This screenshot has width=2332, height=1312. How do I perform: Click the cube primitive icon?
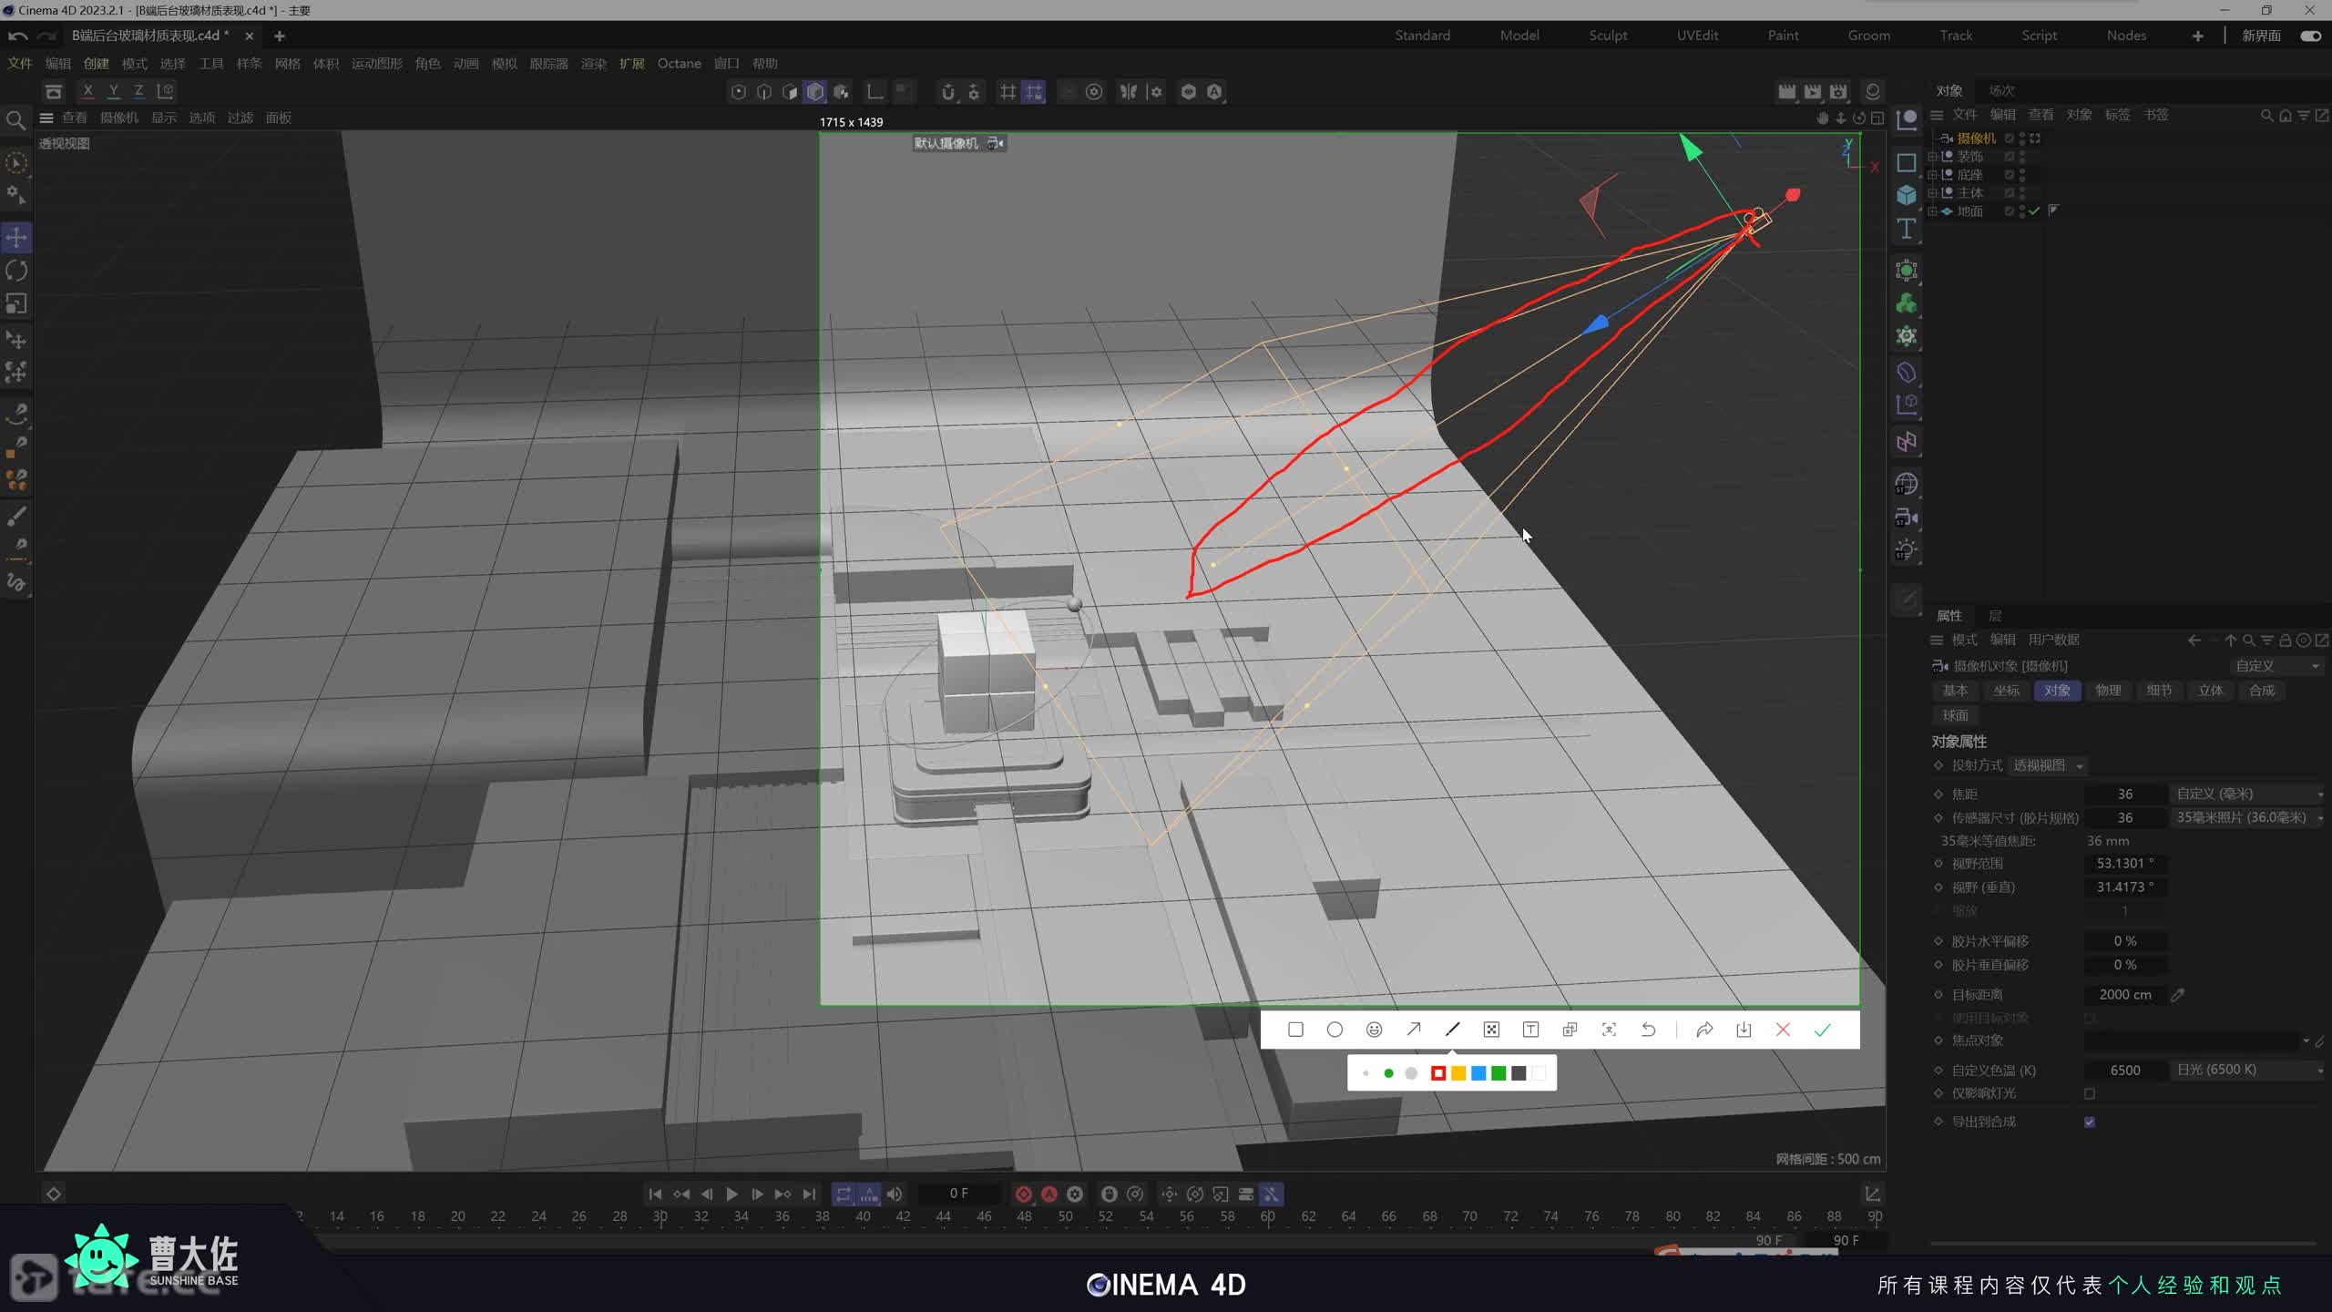click(x=1907, y=195)
